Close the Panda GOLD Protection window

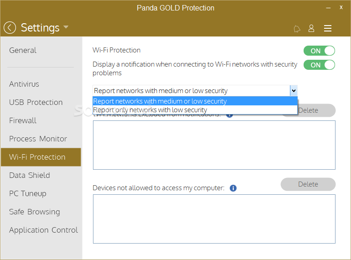341,7
